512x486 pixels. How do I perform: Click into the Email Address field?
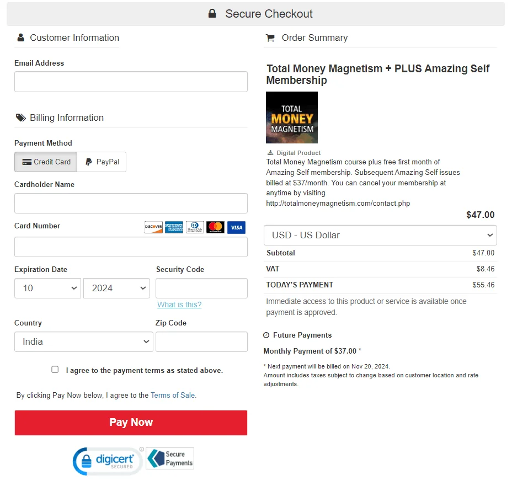point(131,82)
